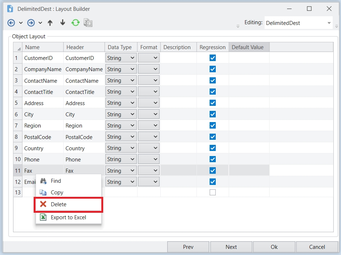Move field down with down arrow icon

63,23
